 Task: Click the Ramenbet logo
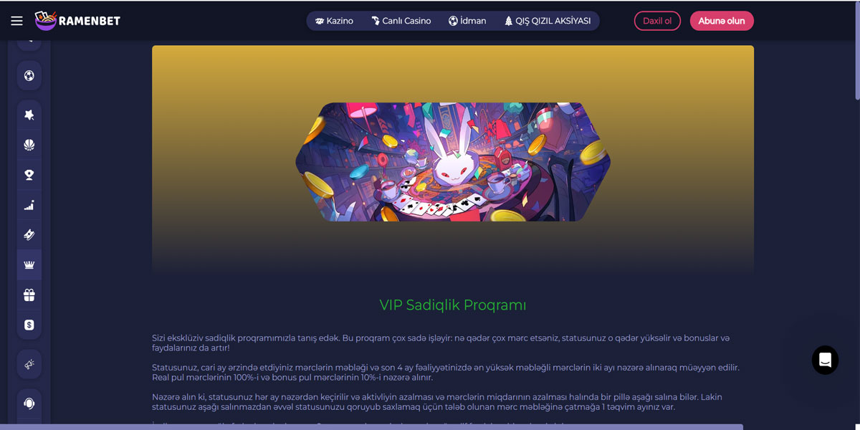point(77,21)
